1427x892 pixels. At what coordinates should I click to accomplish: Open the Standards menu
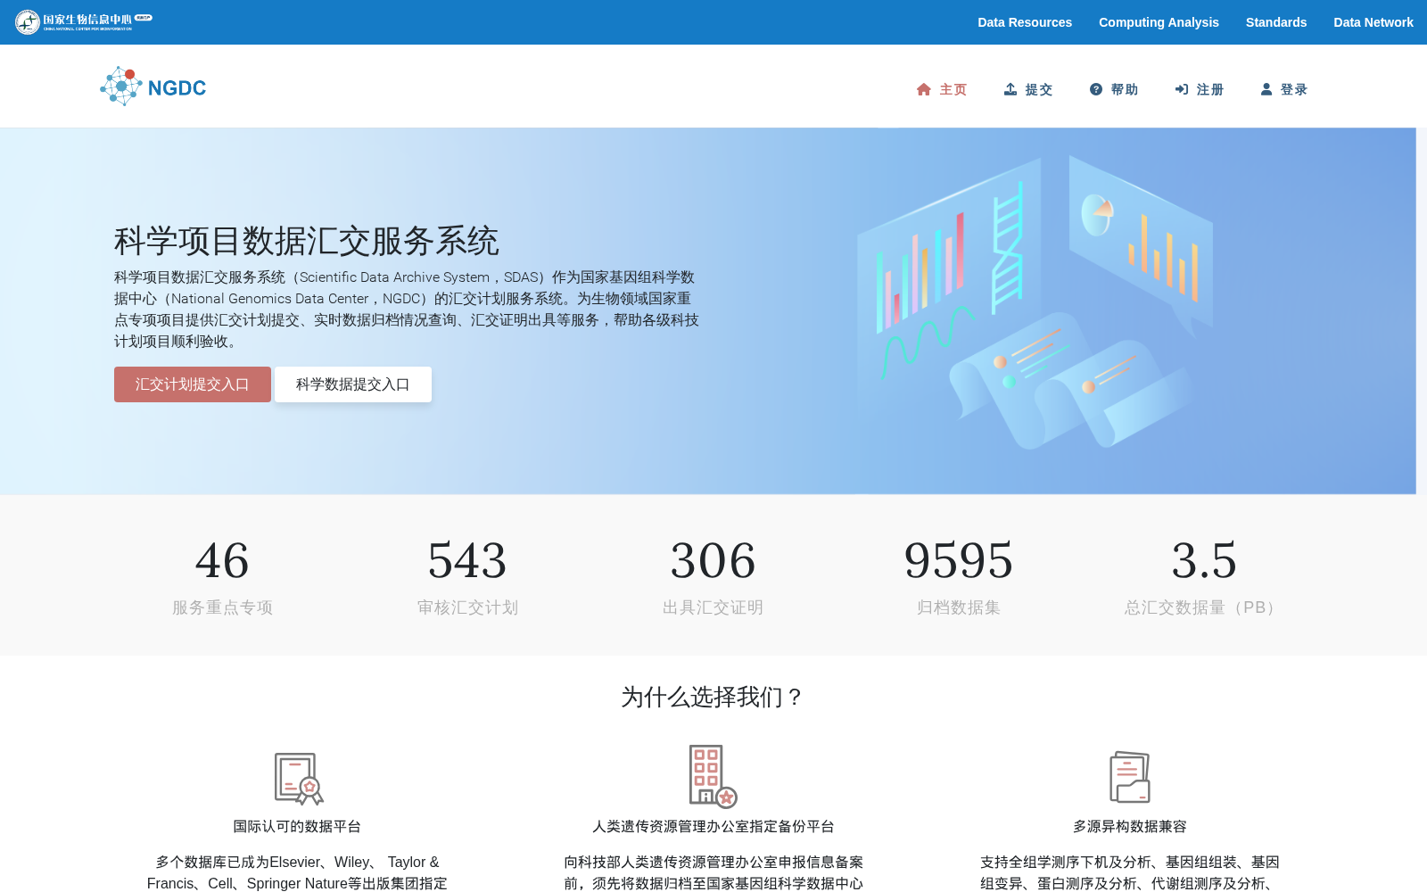(1276, 22)
